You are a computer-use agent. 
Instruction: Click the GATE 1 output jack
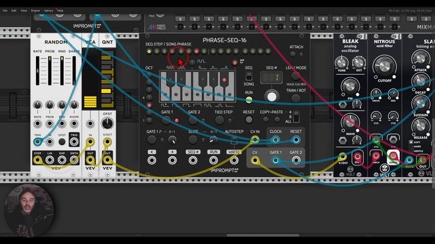pos(275,160)
